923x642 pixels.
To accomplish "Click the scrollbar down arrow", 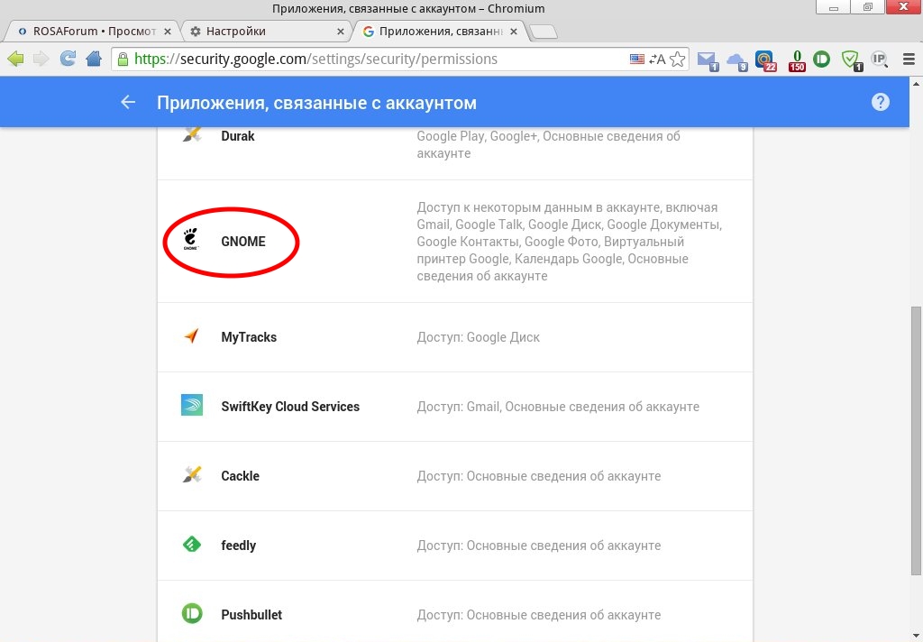I will tap(916, 636).
